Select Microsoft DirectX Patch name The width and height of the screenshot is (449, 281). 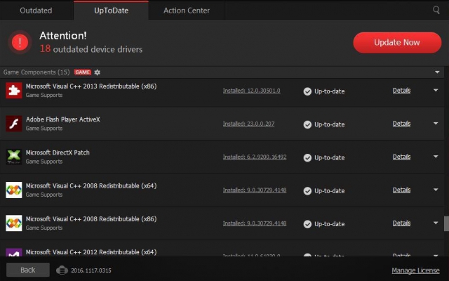(58, 152)
